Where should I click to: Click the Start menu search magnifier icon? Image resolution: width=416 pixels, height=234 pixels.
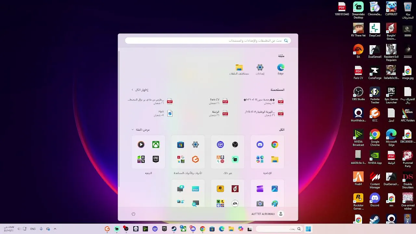click(286, 41)
